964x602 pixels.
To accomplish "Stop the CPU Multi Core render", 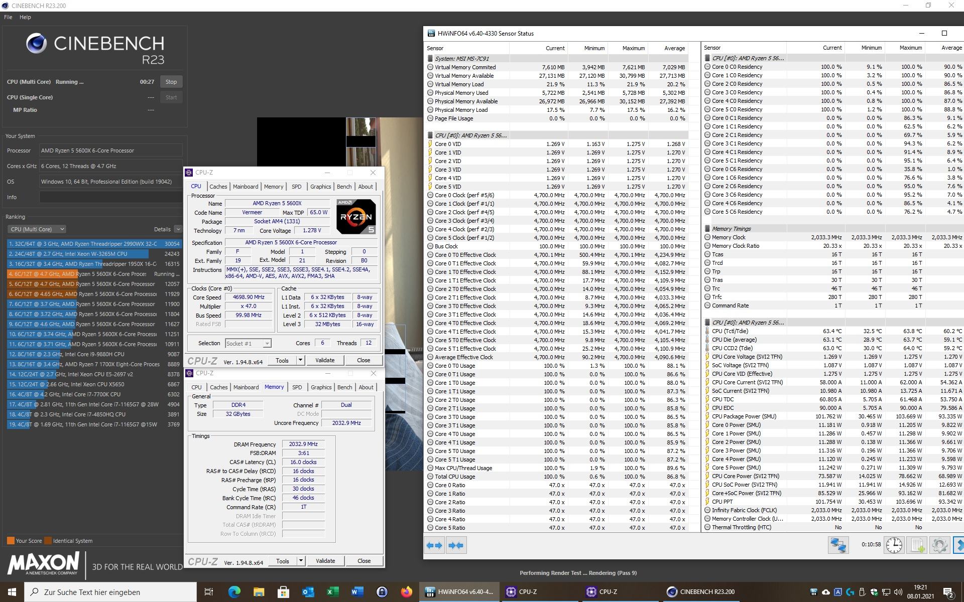I will click(171, 82).
